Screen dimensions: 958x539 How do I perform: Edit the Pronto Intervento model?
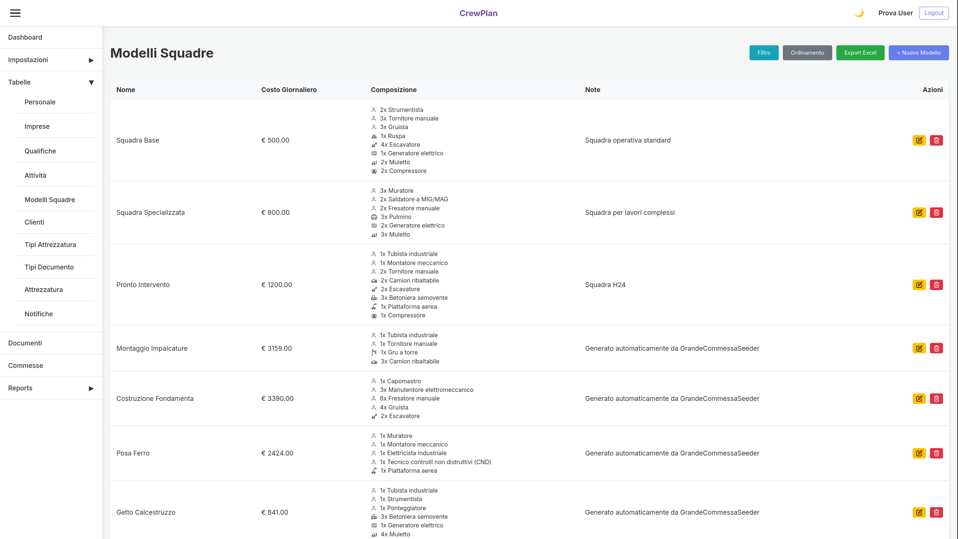click(919, 285)
